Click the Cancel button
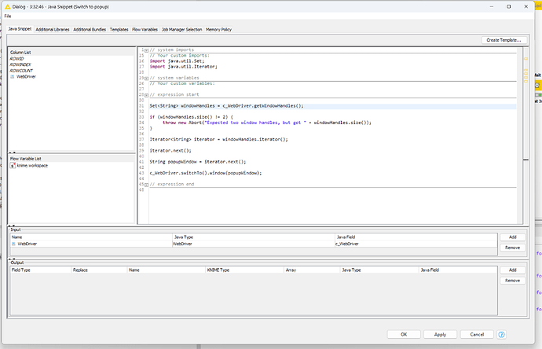 click(x=477, y=335)
